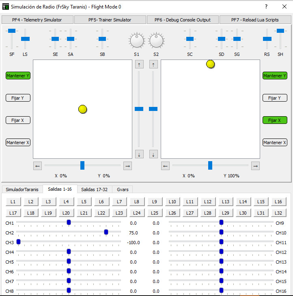This screenshot has height=296, width=293.
Task: Enable left stick Fijar Y toggle
Action: pyautogui.click(x=18, y=98)
